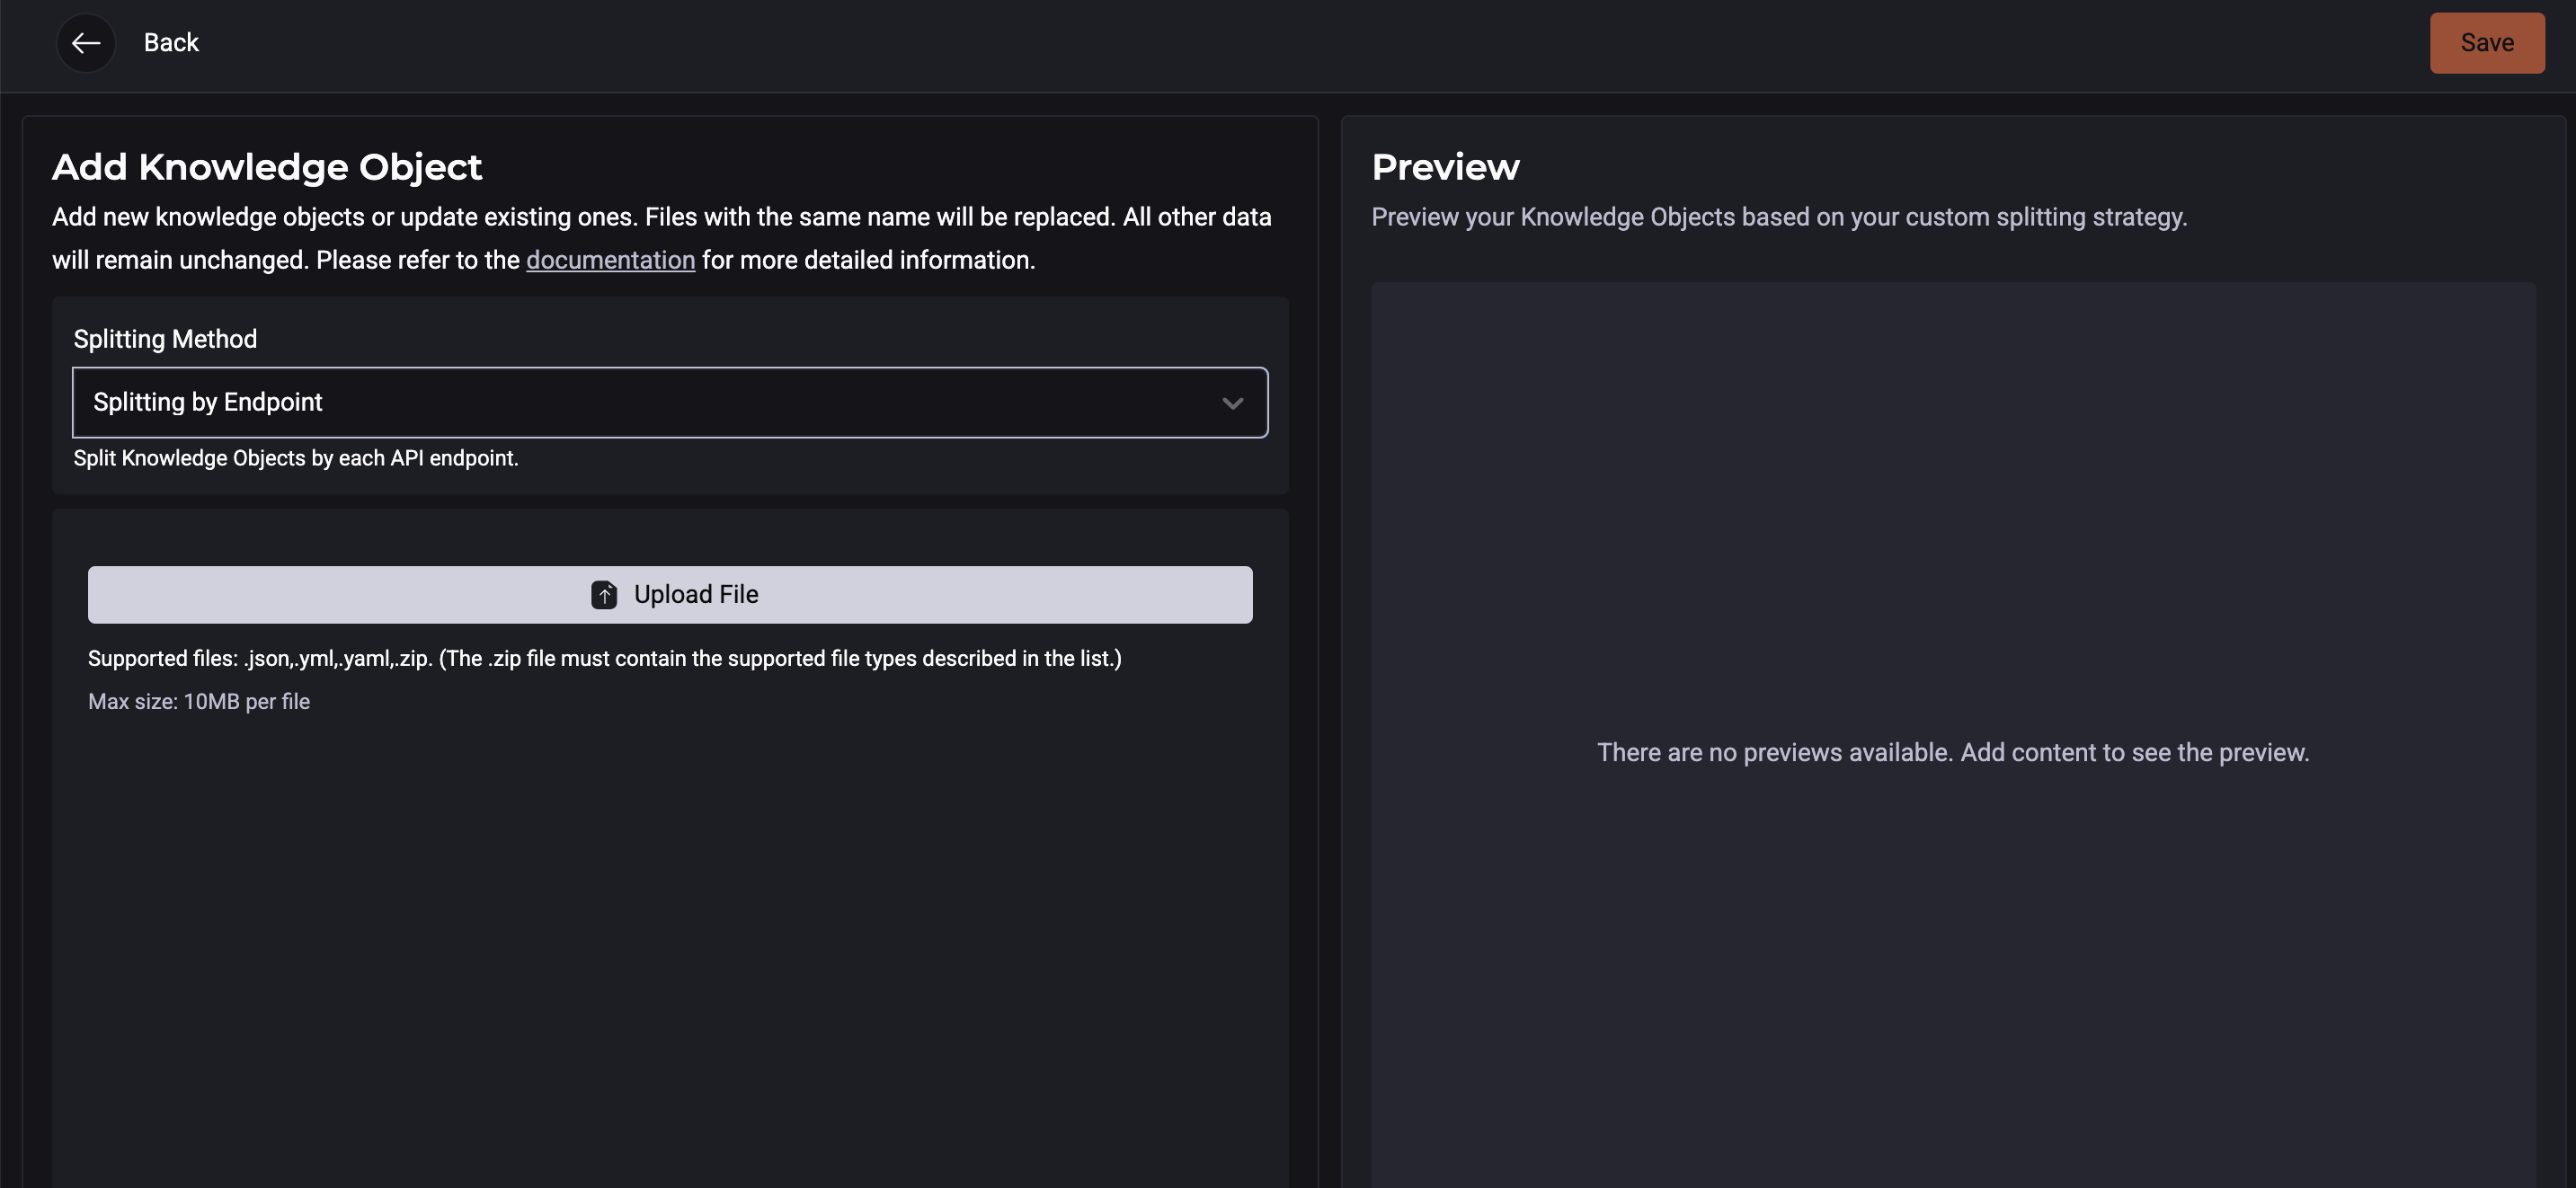Image resolution: width=2576 pixels, height=1188 pixels.
Task: Click the no previews available message
Action: [x=1954, y=752]
